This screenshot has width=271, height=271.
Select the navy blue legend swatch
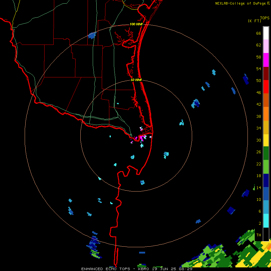point(266,180)
